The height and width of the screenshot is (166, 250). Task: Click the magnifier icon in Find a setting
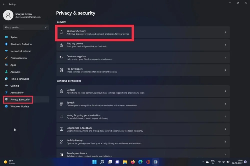point(46,27)
